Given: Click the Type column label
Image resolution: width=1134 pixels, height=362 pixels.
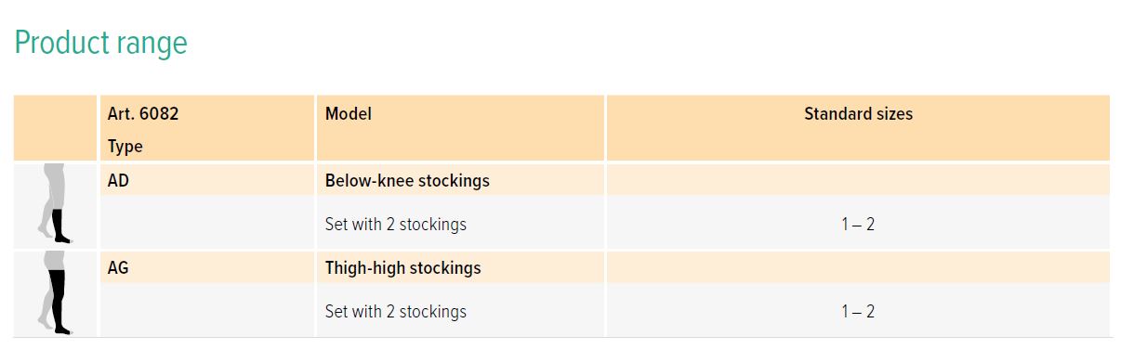Looking at the screenshot, I should 125,147.
